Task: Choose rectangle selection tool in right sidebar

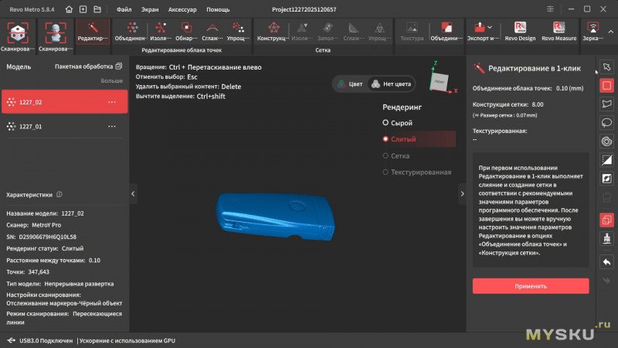Action: click(x=606, y=84)
